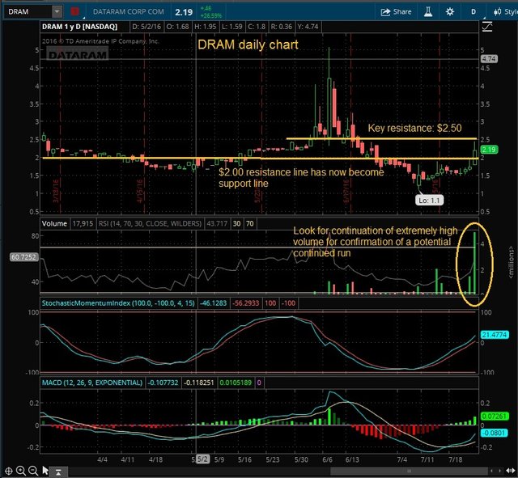Image resolution: width=518 pixels, height=478 pixels.
Task: Toggle the collapse panel arrow button
Action: (57, 472)
